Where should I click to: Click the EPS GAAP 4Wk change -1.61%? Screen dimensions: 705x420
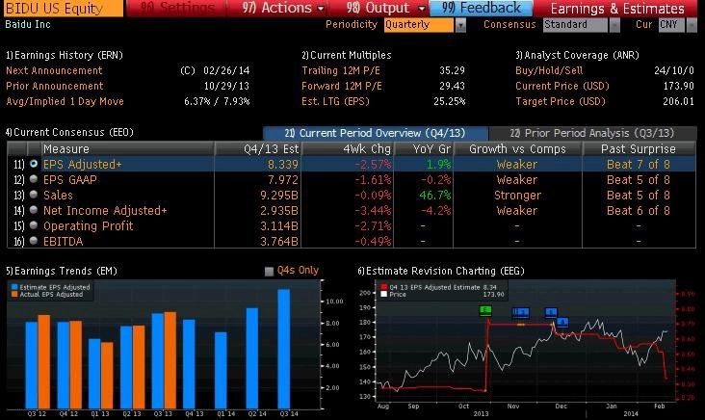click(373, 180)
